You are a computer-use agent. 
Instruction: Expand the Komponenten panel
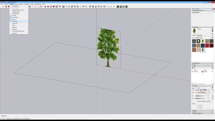pos(202,63)
